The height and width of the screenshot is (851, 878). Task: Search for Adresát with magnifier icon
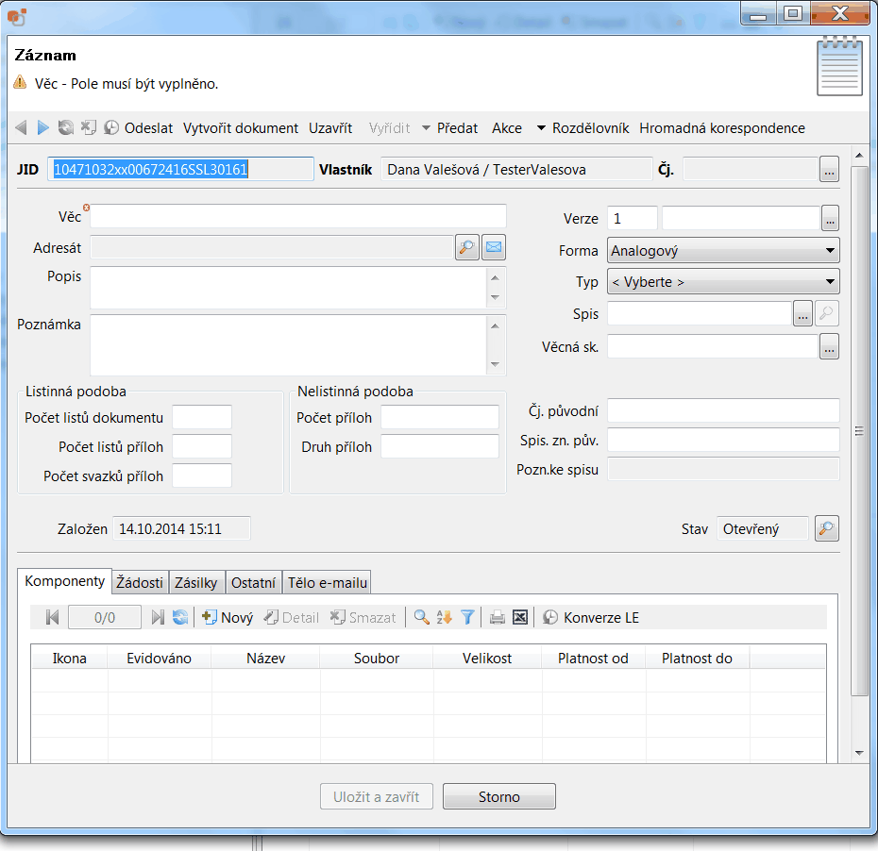pyautogui.click(x=467, y=247)
